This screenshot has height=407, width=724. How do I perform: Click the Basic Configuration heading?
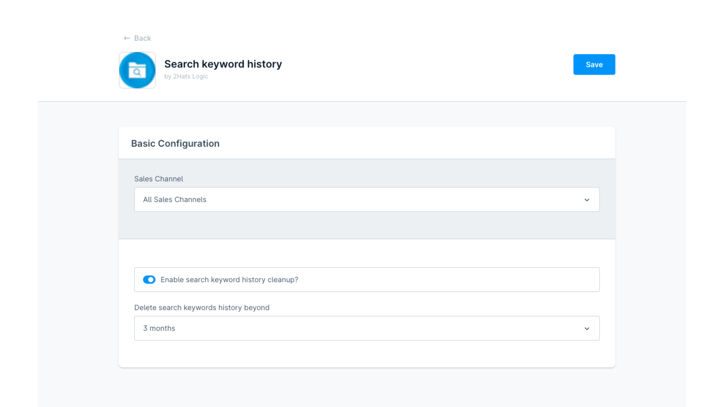175,144
